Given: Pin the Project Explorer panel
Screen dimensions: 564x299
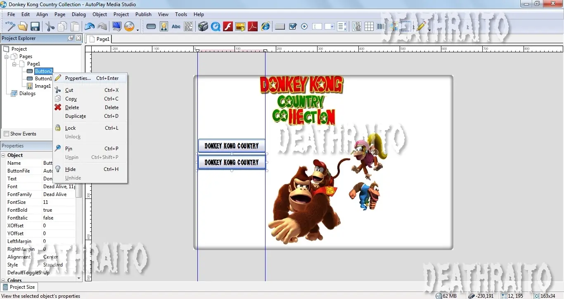Looking at the screenshot, I should 71,38.
